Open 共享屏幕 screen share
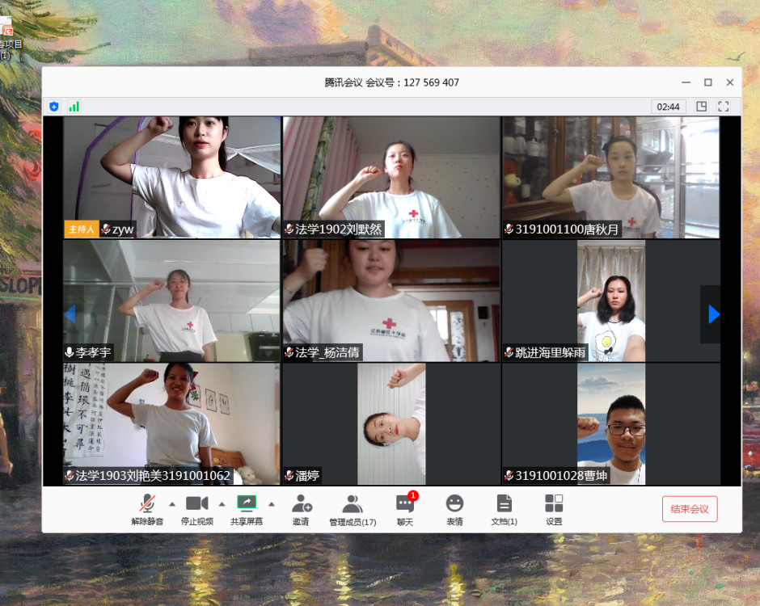 click(x=247, y=509)
